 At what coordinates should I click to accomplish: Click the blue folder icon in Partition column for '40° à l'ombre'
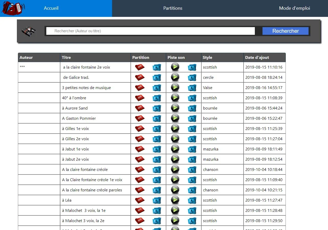[157, 98]
